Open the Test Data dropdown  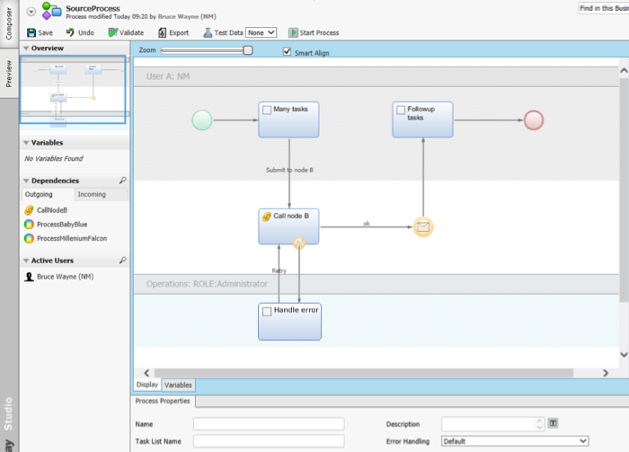coord(261,32)
